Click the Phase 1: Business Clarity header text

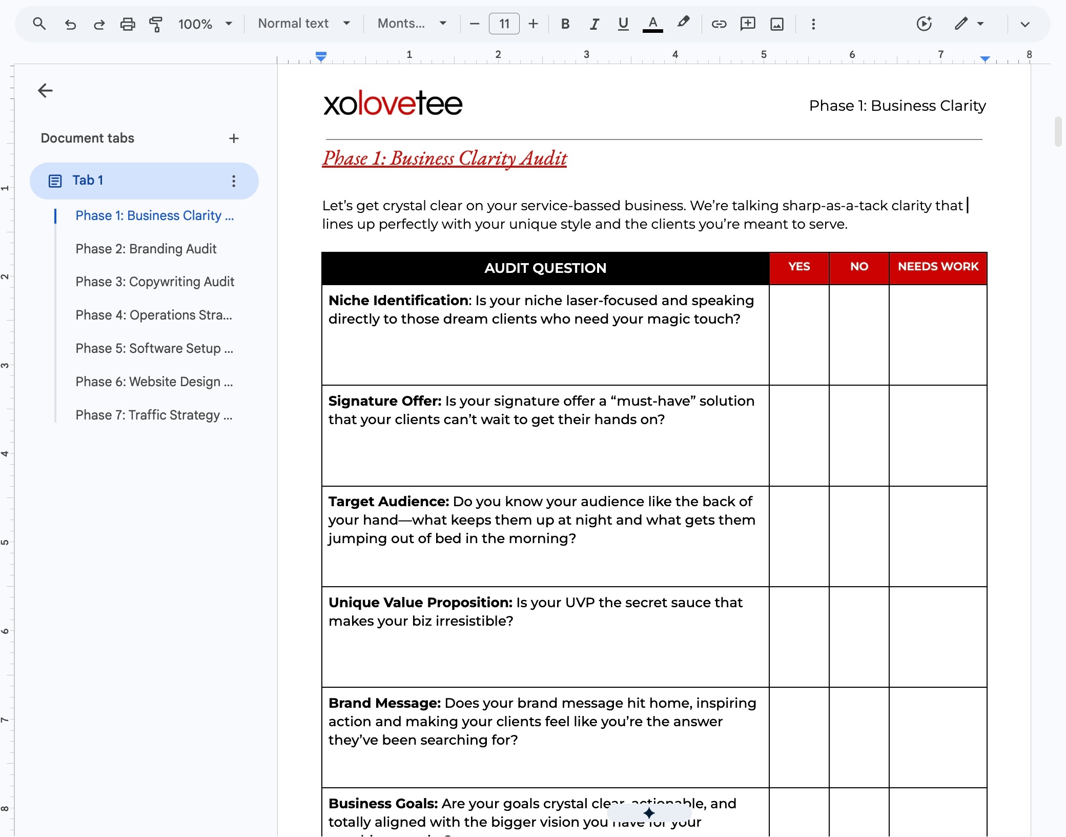897,106
